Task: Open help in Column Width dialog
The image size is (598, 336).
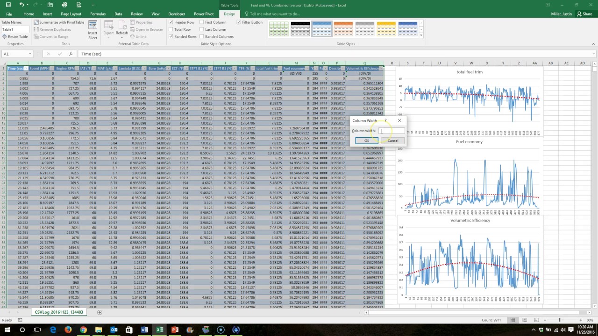Action: point(385,121)
